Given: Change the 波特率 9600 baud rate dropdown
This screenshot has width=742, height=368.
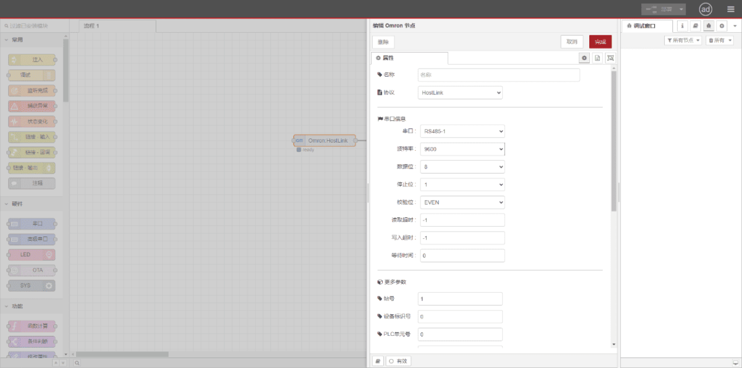Looking at the screenshot, I should click(x=462, y=149).
